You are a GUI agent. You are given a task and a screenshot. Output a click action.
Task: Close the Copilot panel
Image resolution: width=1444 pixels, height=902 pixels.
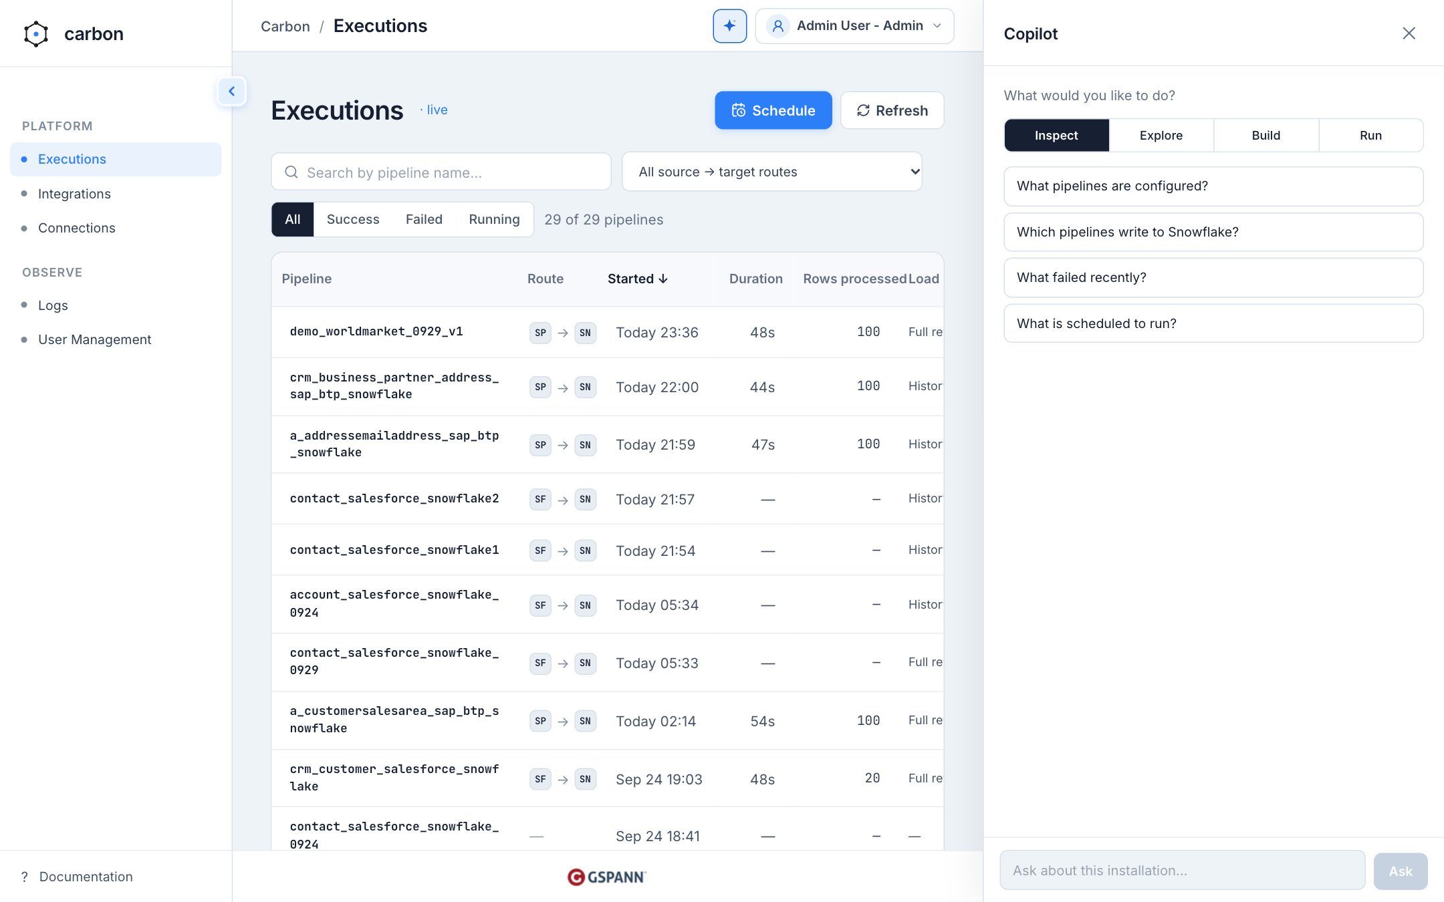point(1409,33)
